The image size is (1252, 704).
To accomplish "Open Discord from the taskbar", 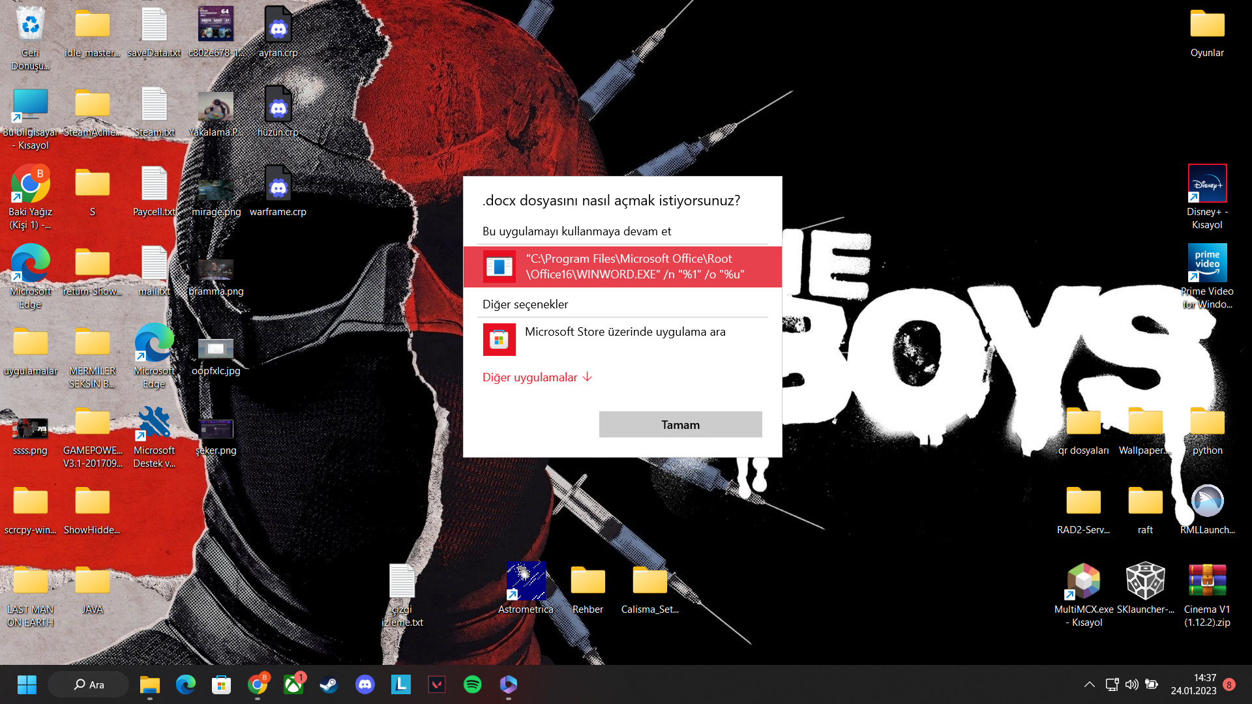I will pos(365,684).
